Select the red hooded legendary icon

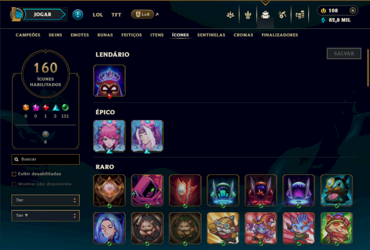[109, 81]
